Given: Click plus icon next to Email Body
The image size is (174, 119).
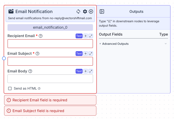Looking at the screenshot, I should point(86,71).
